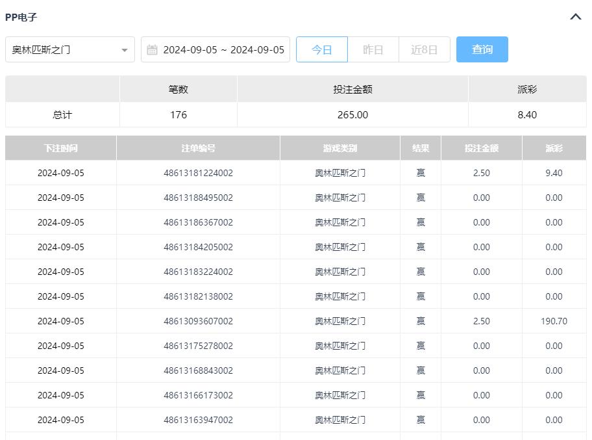This screenshot has width=592, height=440.
Task: Select order number 48613093607002
Action: [198, 321]
